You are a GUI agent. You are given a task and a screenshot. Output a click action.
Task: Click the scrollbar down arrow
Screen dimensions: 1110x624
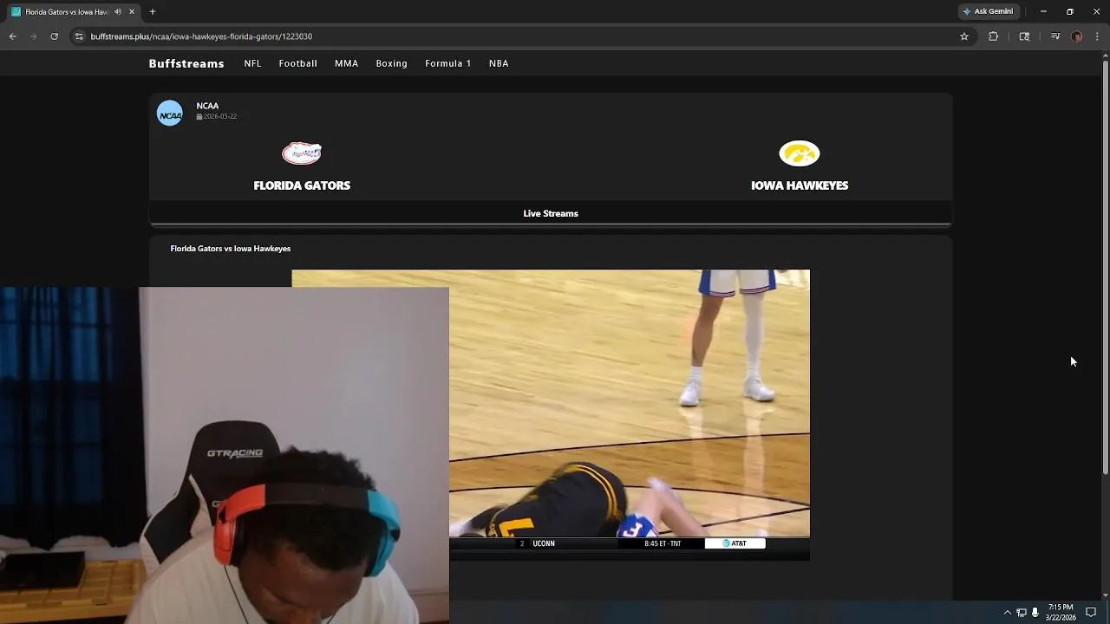click(x=1105, y=595)
